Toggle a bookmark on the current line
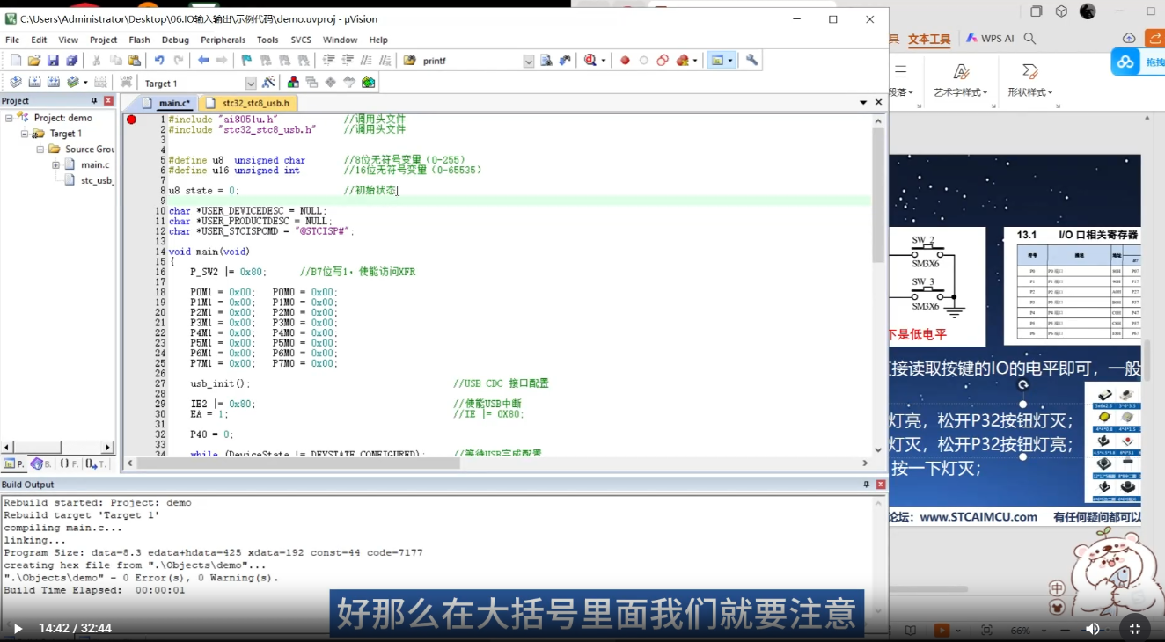 coord(246,61)
